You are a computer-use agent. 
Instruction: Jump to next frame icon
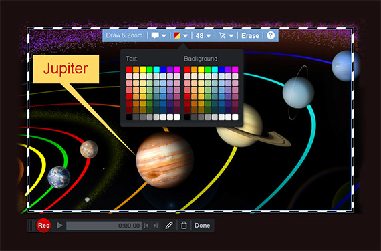(156, 226)
